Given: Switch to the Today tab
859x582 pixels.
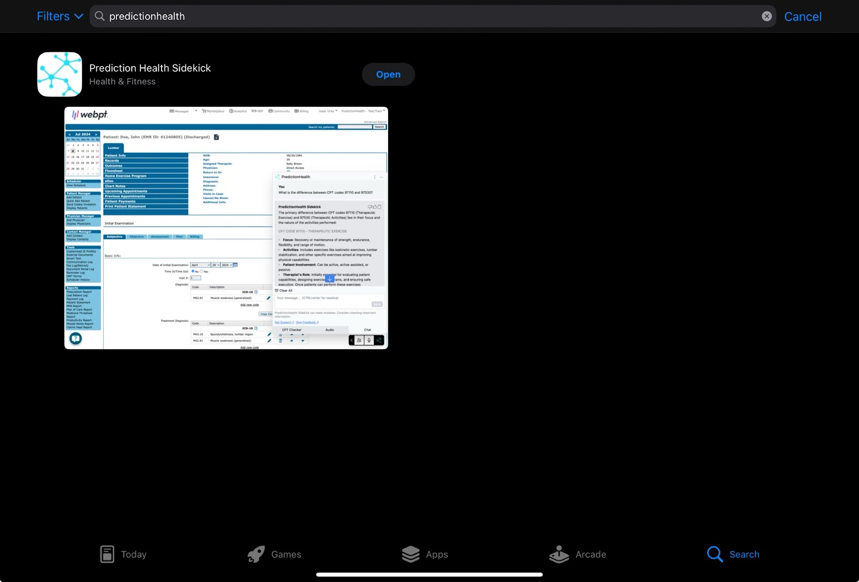Looking at the screenshot, I should click(x=123, y=554).
